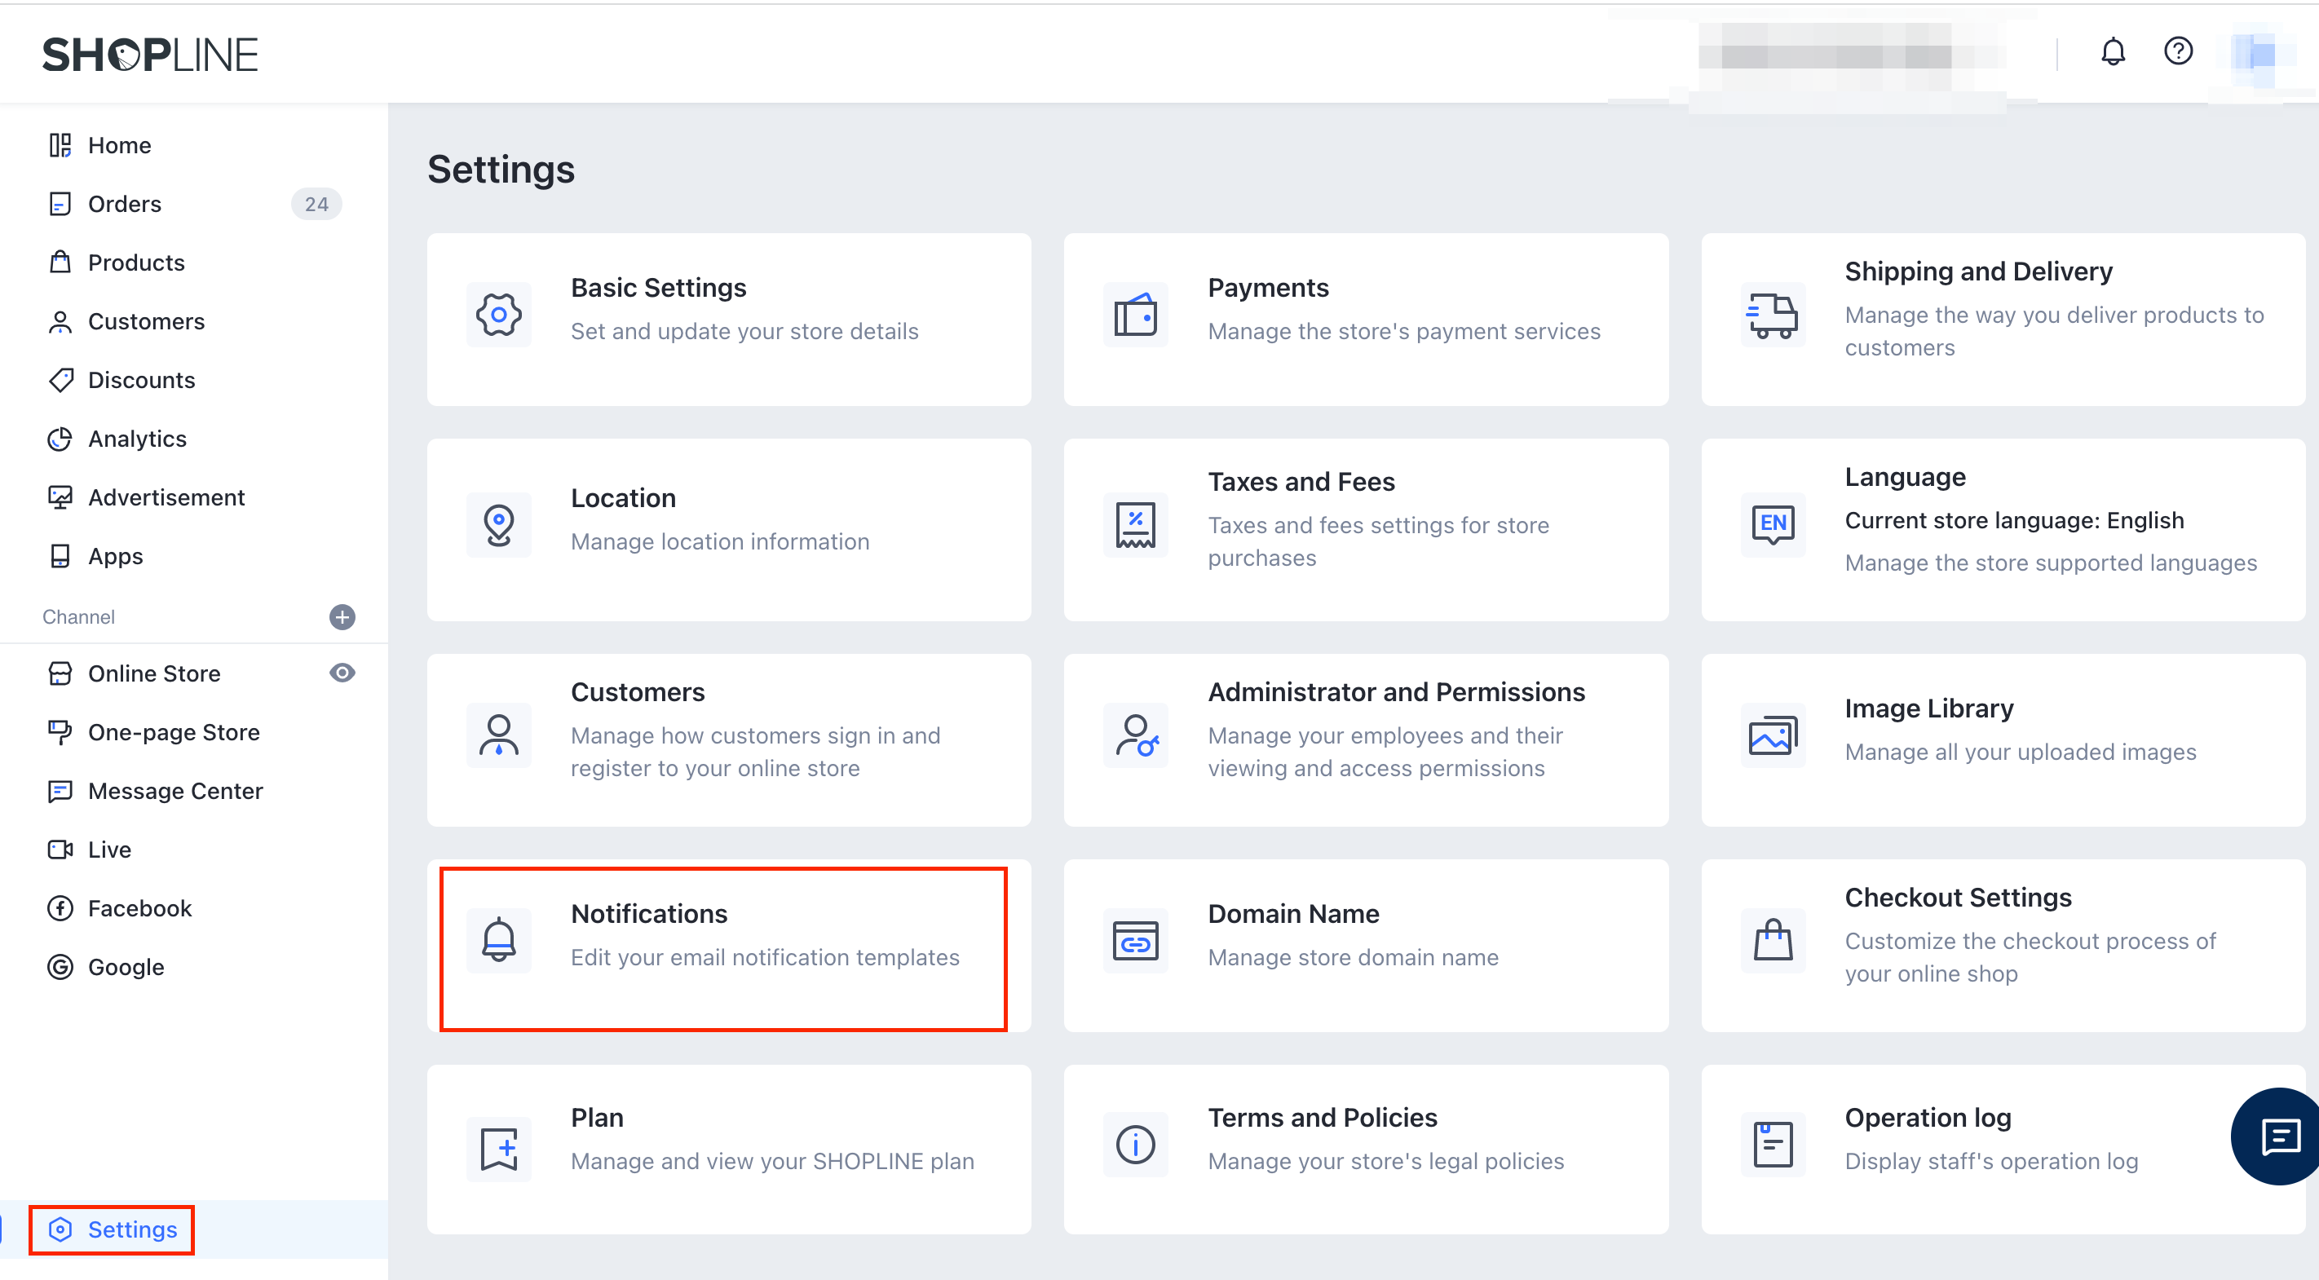The height and width of the screenshot is (1280, 2319).
Task: Click the Language EN icon
Action: (1772, 524)
